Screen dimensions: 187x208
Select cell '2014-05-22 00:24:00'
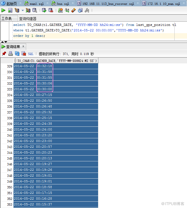[56, 129]
